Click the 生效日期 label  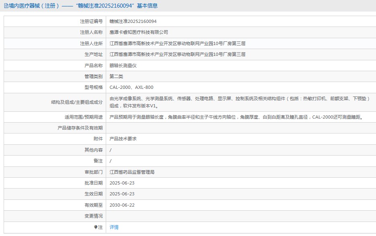coord(94,194)
